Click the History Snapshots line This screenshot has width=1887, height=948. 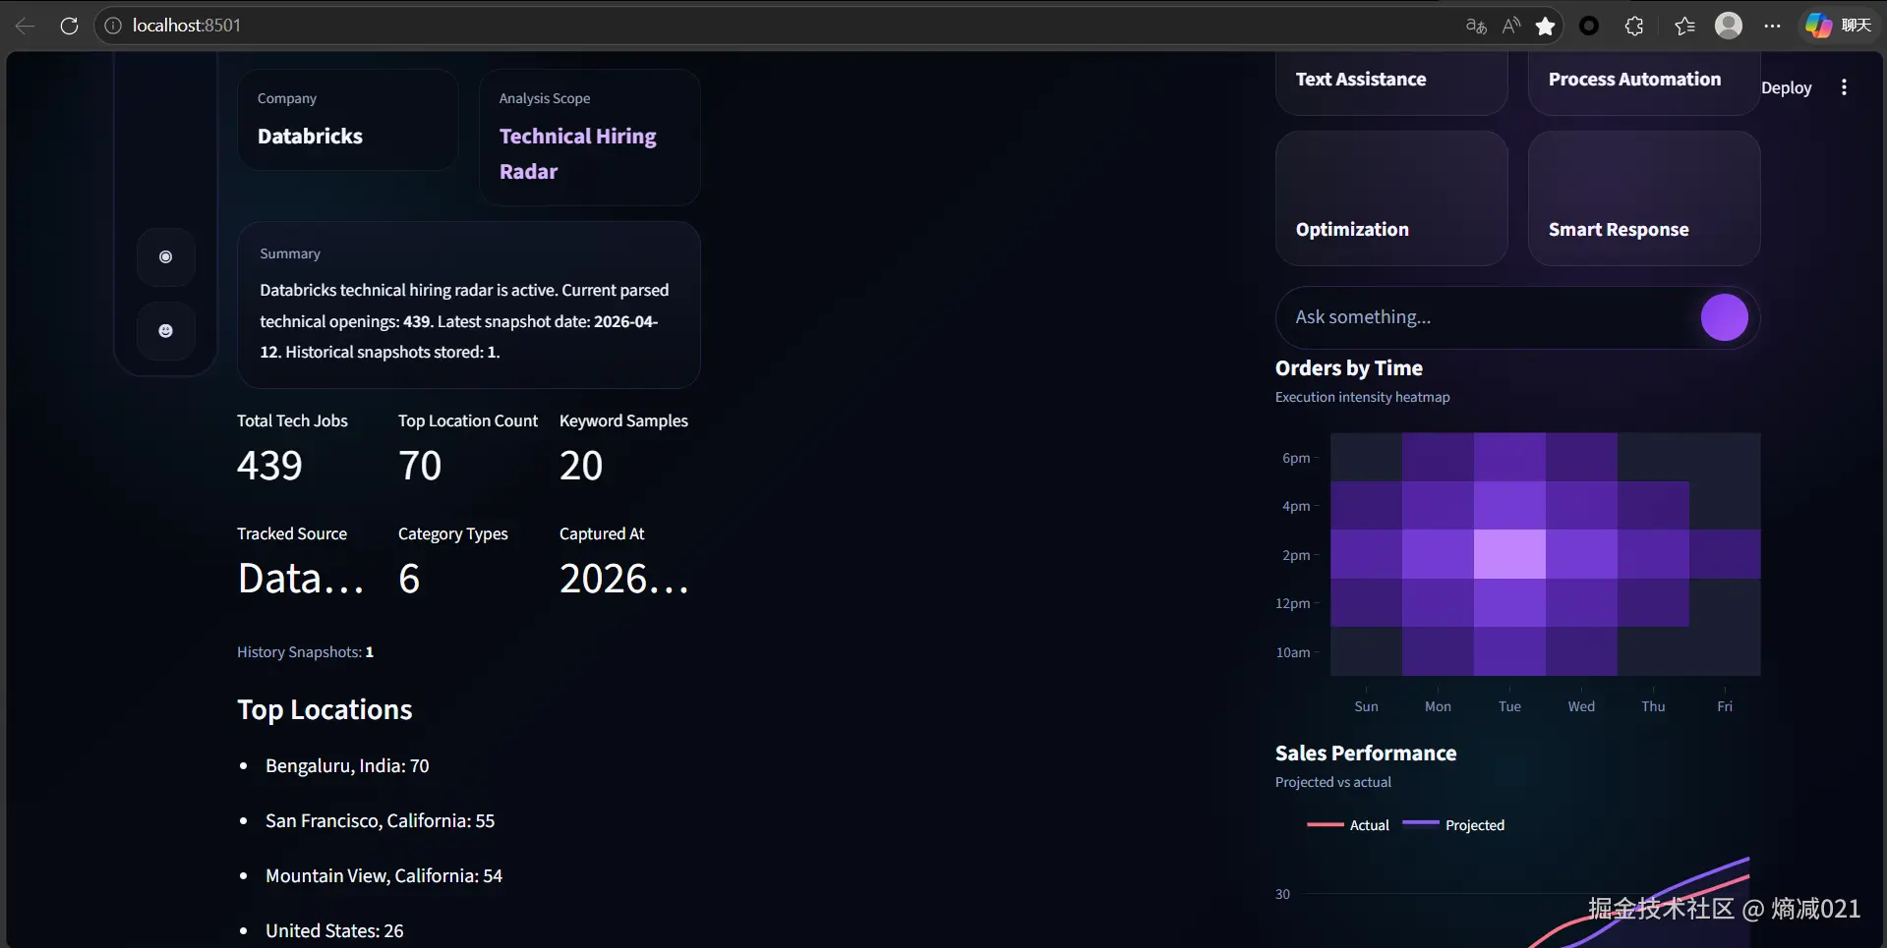305,652
